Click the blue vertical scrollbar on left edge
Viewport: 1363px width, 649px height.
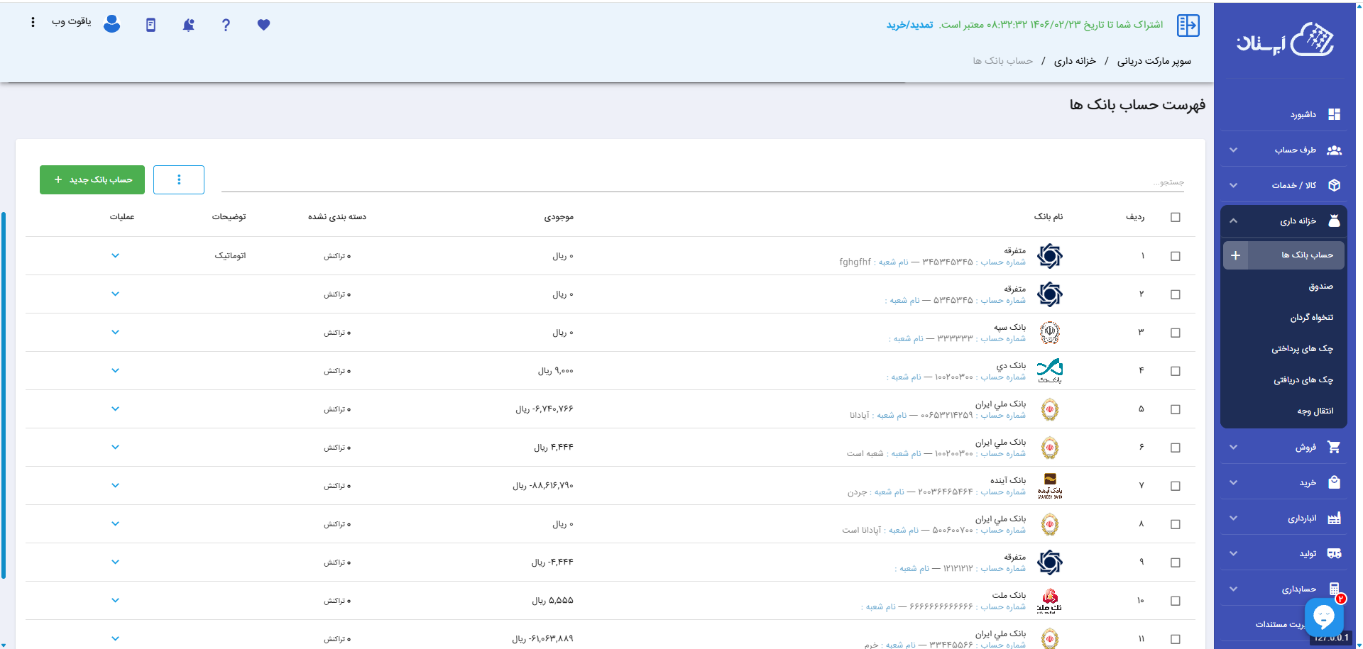click(x=4, y=395)
